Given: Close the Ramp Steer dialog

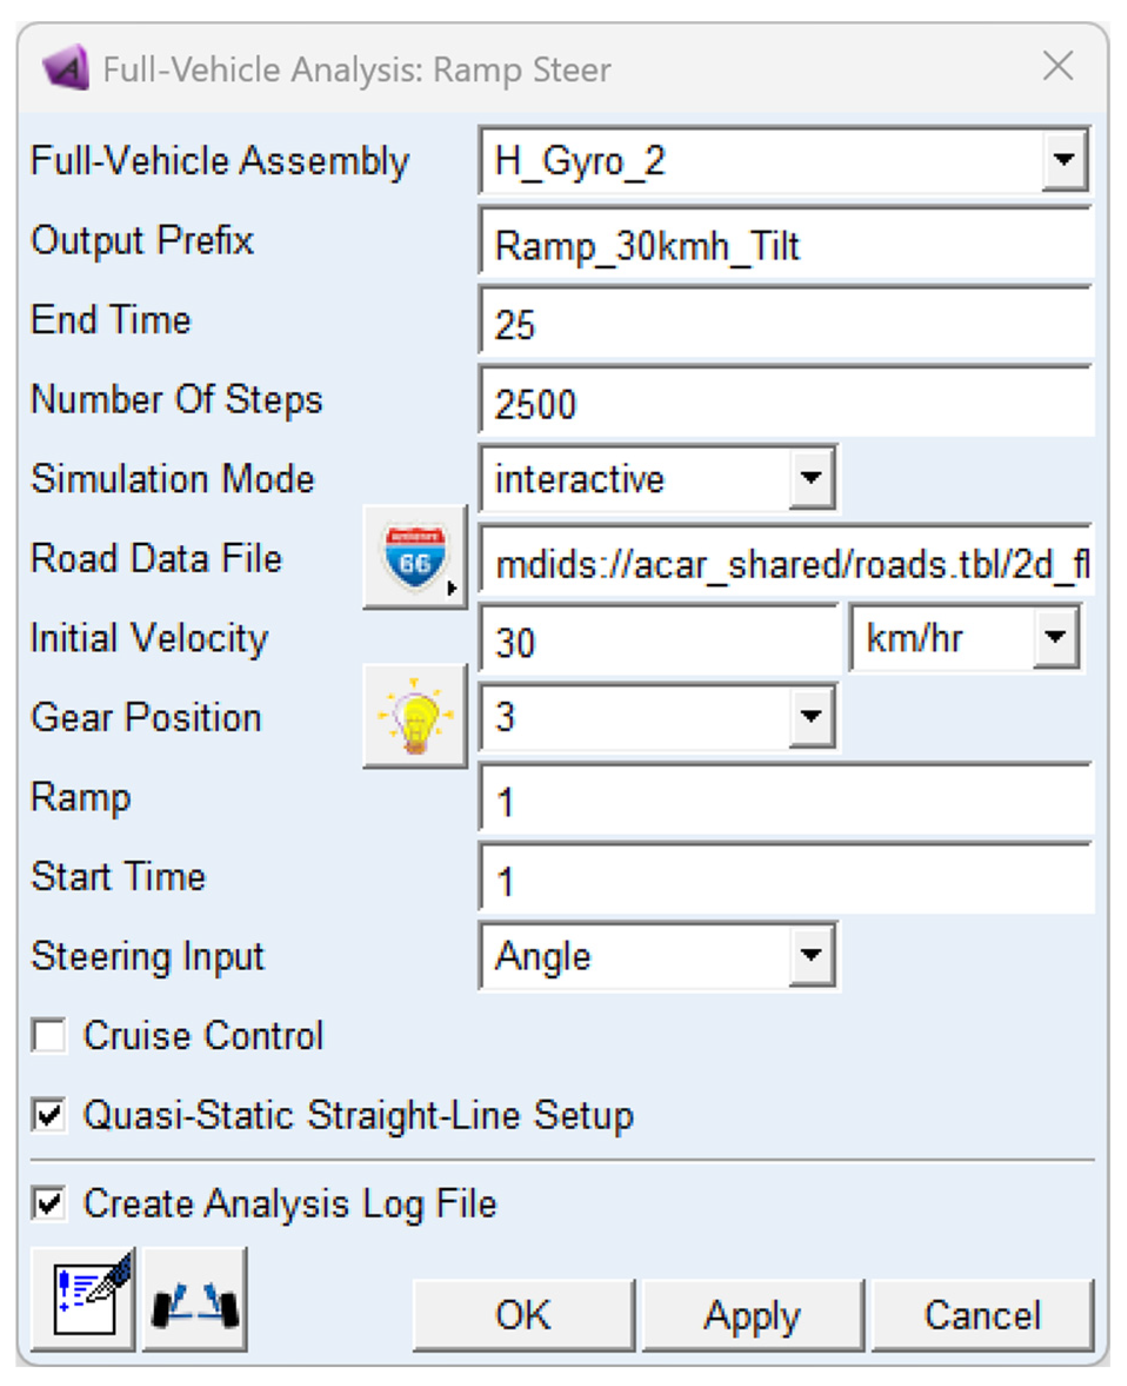Looking at the screenshot, I should click(x=1058, y=66).
